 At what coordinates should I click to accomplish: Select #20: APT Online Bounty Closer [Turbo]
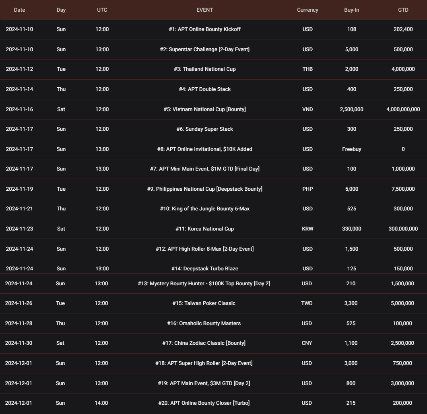[x=204, y=403]
